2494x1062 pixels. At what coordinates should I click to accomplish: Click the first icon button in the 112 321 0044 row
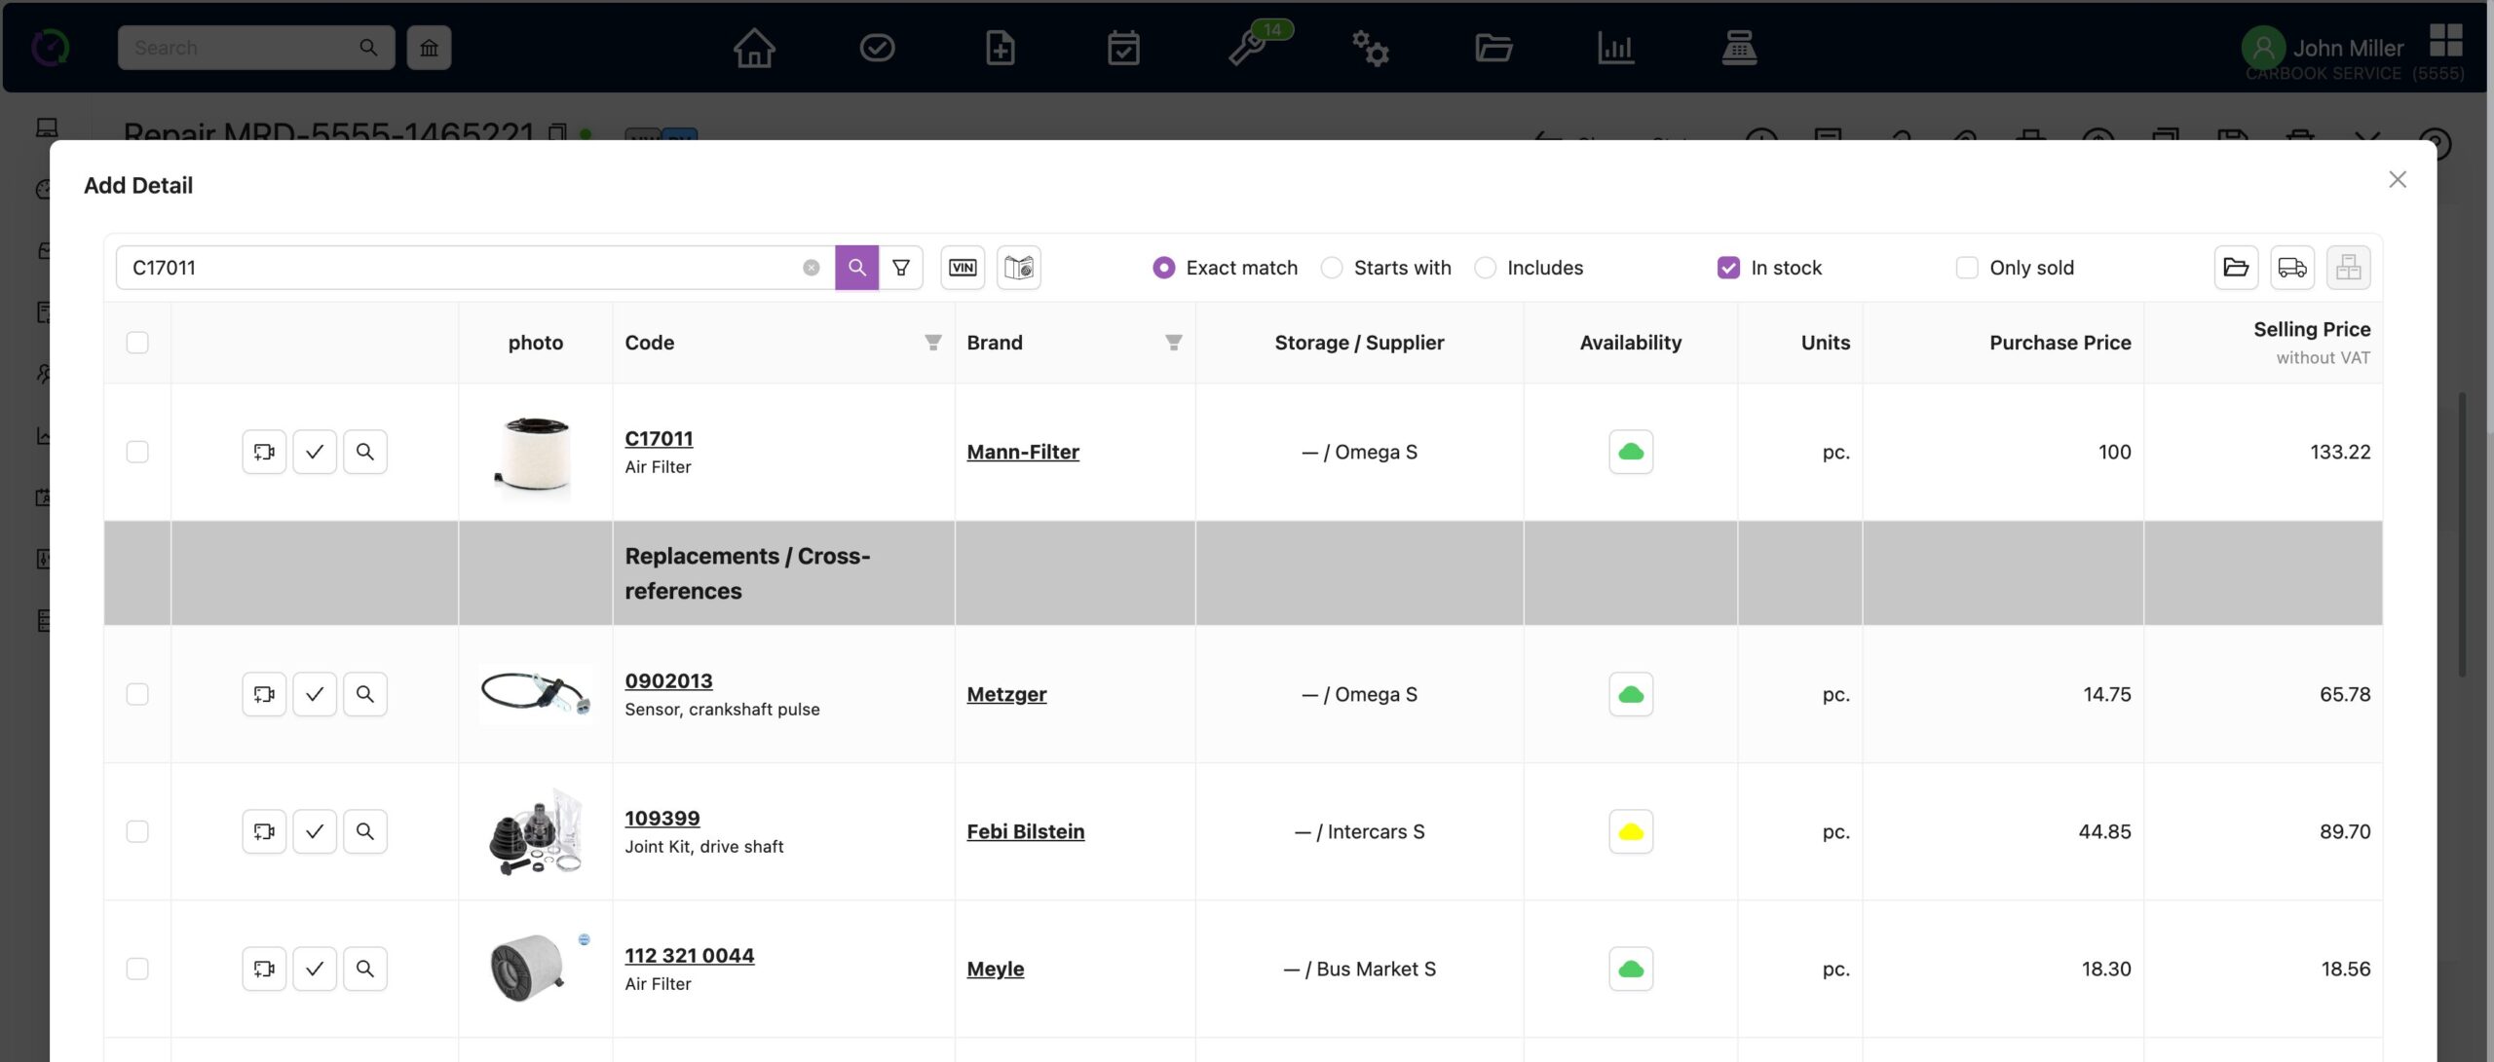pos(264,969)
